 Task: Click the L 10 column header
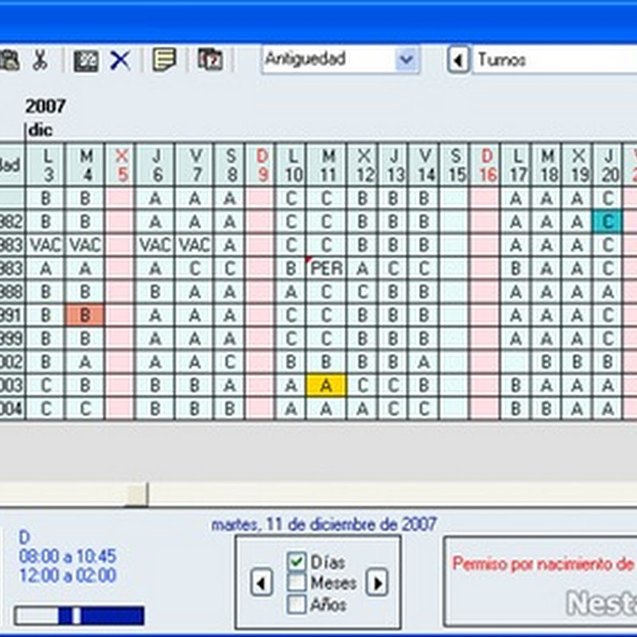[291, 165]
